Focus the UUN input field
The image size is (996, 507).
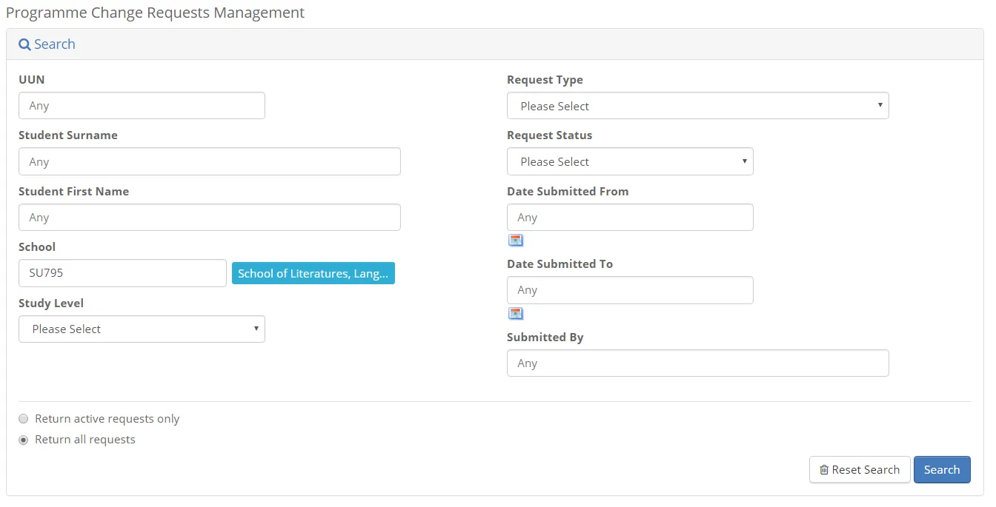[x=142, y=105]
